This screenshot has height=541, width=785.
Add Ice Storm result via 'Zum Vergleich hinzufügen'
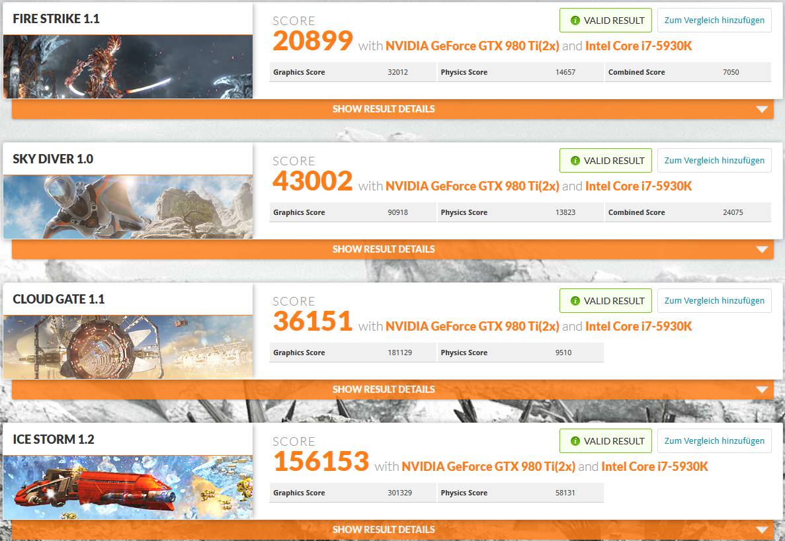(x=714, y=441)
